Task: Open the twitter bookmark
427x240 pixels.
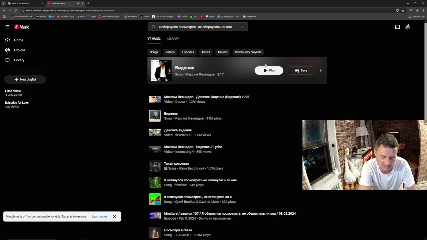Action: [145, 17]
